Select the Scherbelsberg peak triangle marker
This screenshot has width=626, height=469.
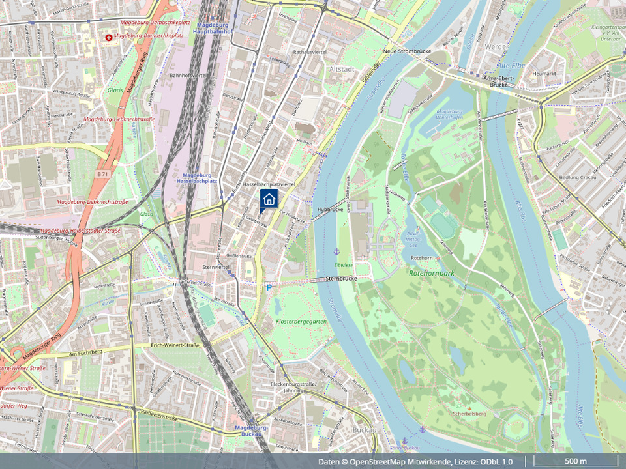coord(469,409)
